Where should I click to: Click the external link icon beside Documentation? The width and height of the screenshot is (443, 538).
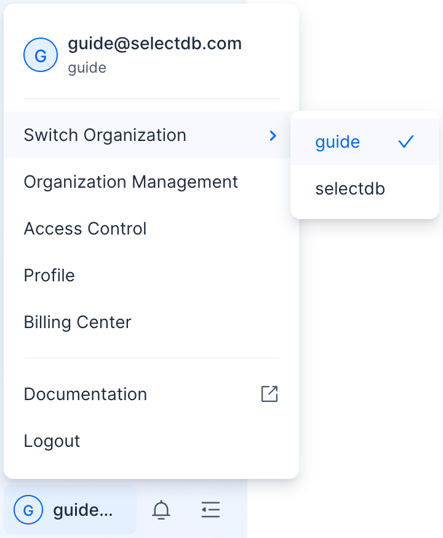click(x=269, y=394)
